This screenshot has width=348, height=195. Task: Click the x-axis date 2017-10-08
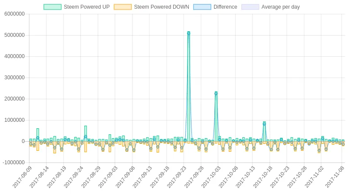coord(228,177)
